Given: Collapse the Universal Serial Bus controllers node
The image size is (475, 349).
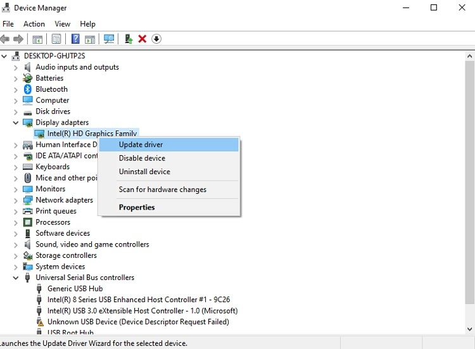Looking at the screenshot, I should point(16,277).
